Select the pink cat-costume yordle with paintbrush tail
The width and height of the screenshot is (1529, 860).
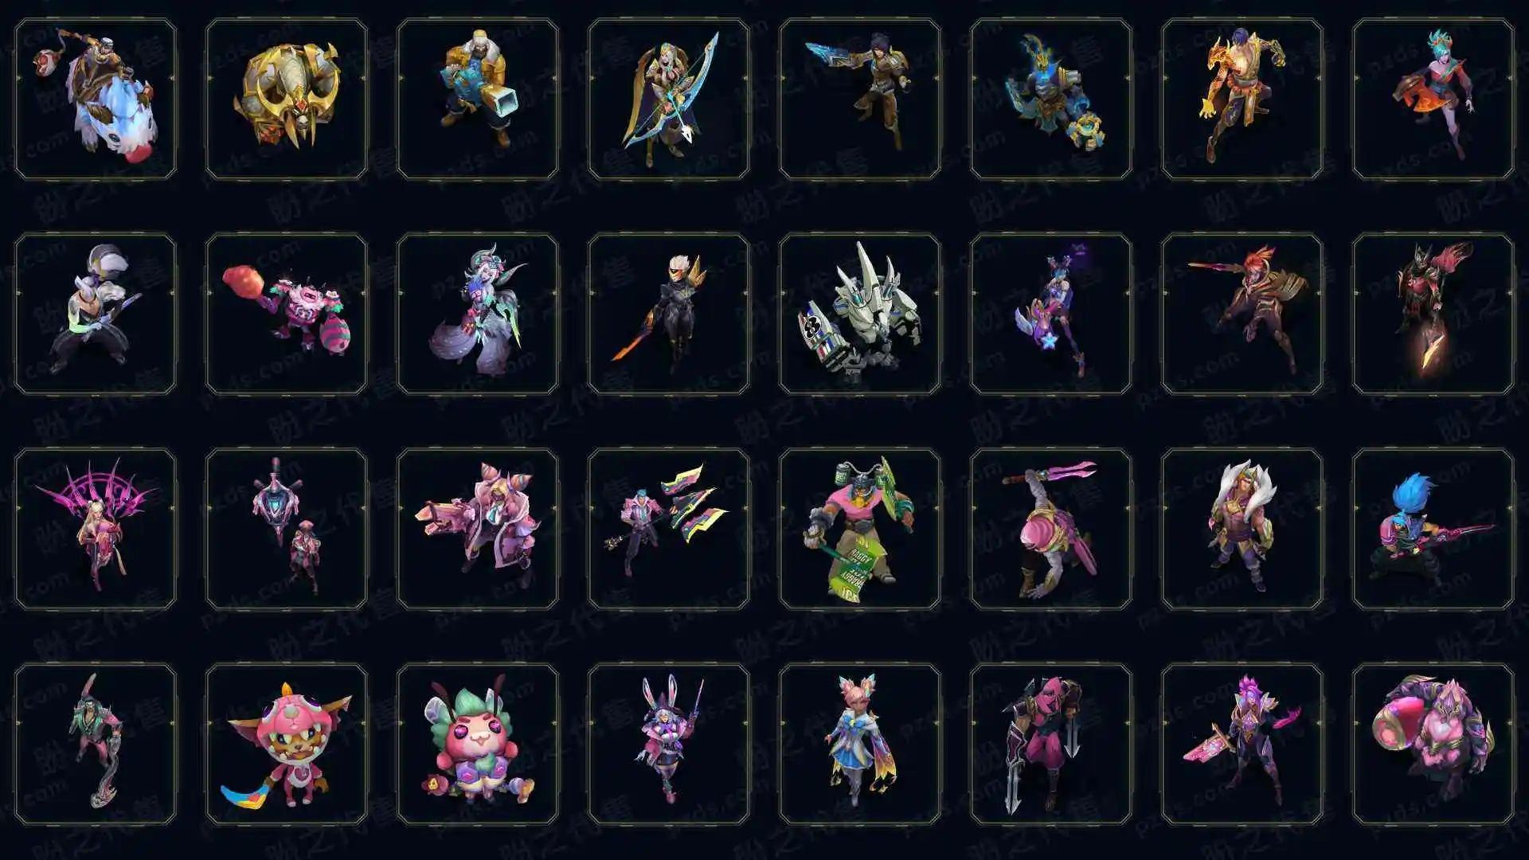[x=287, y=744]
